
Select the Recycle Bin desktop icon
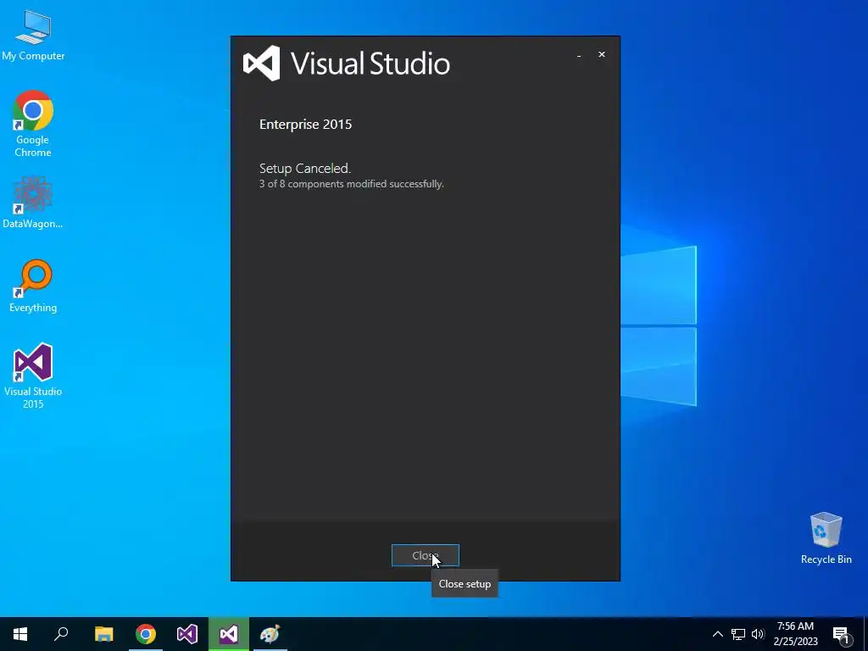point(826,538)
